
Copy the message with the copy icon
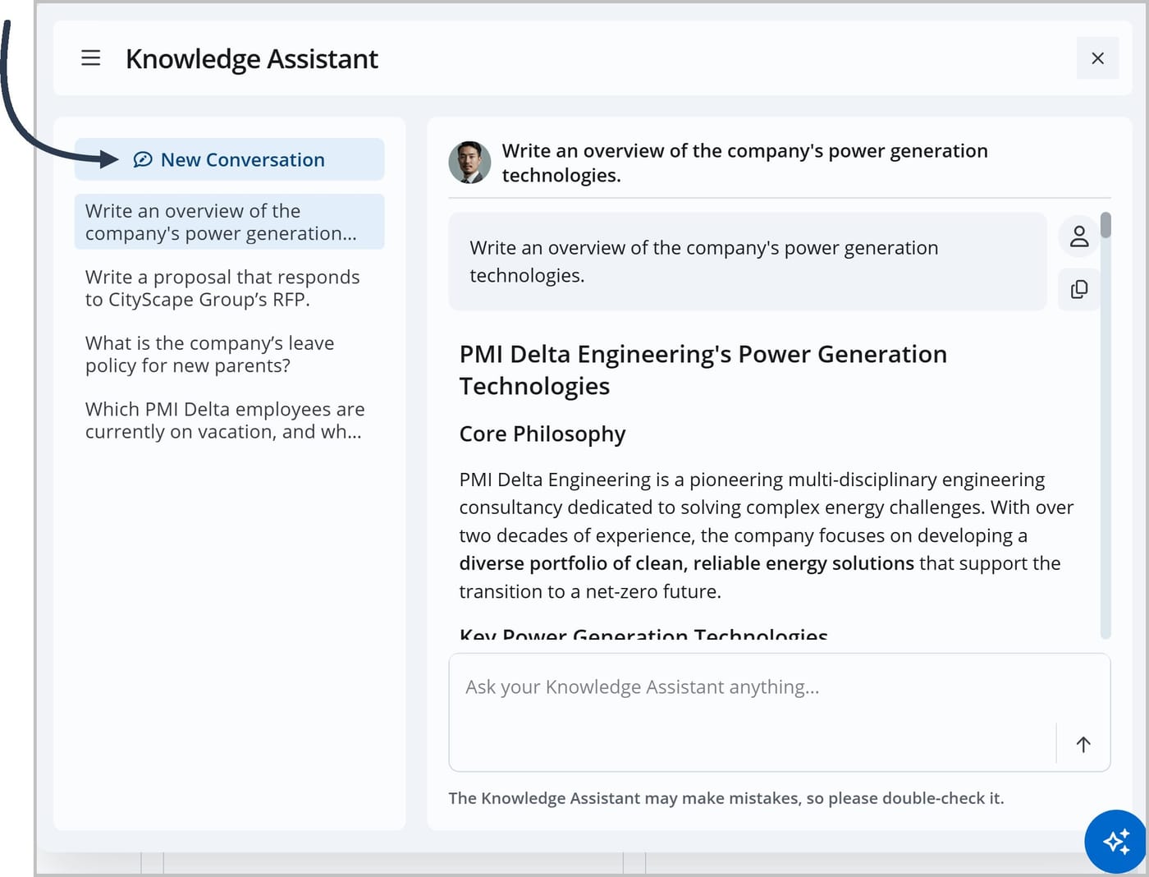[x=1079, y=289]
